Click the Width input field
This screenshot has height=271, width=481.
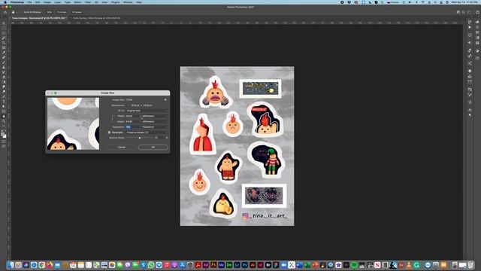click(132, 116)
